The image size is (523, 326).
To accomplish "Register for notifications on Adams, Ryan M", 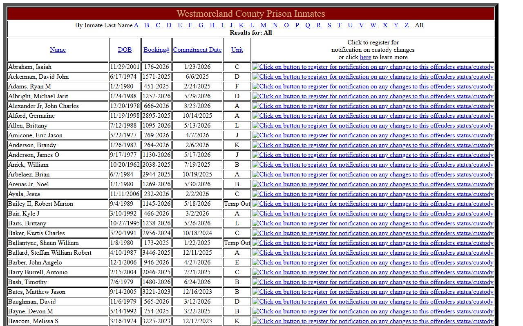I will click(x=373, y=86).
